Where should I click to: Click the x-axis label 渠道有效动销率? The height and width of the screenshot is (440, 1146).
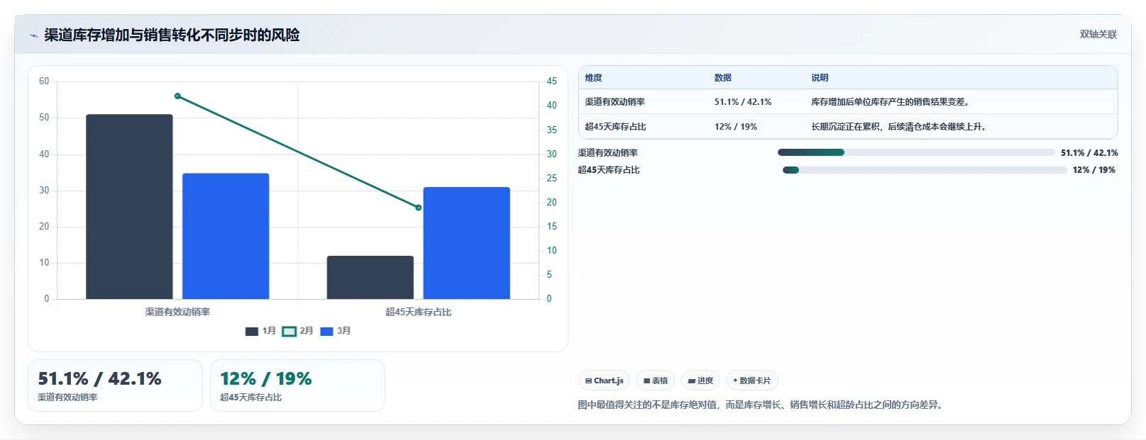(177, 312)
